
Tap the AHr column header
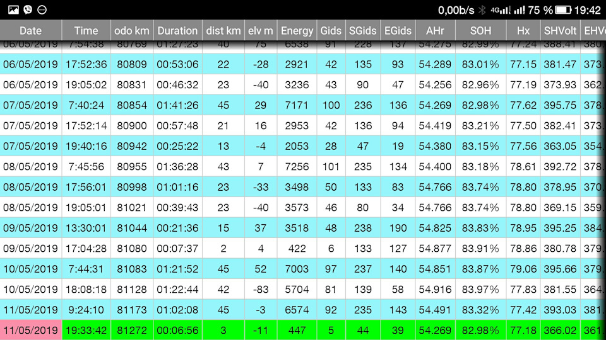tap(435, 30)
